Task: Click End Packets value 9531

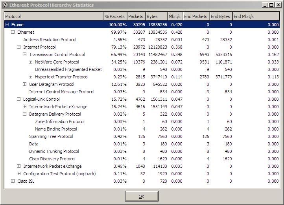Action: click(x=204, y=62)
